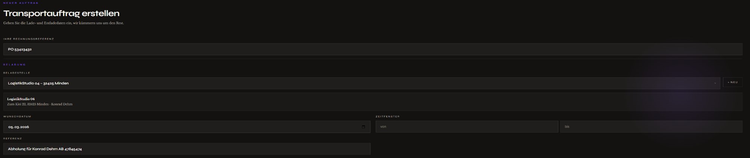Click the LogistikStudio 04 address card title
This screenshot has height=158, width=750.
(x=21, y=99)
